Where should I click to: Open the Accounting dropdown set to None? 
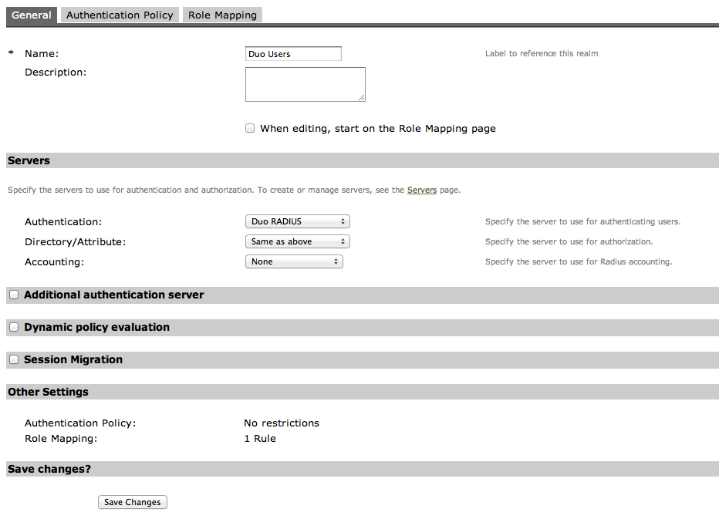pyautogui.click(x=294, y=261)
